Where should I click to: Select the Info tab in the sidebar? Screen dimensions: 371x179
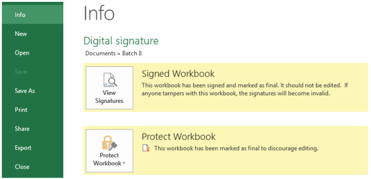(32, 14)
